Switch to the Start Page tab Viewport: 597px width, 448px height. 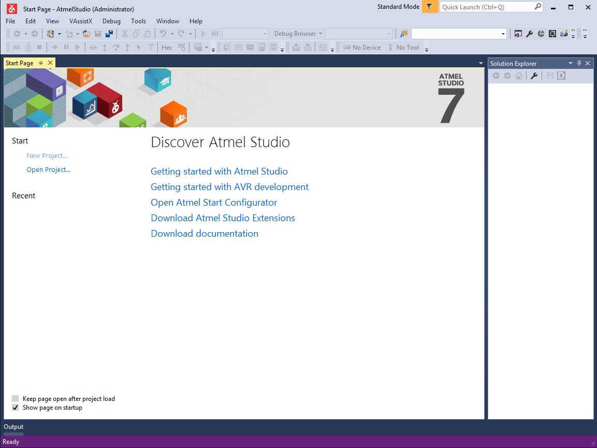pyautogui.click(x=20, y=63)
